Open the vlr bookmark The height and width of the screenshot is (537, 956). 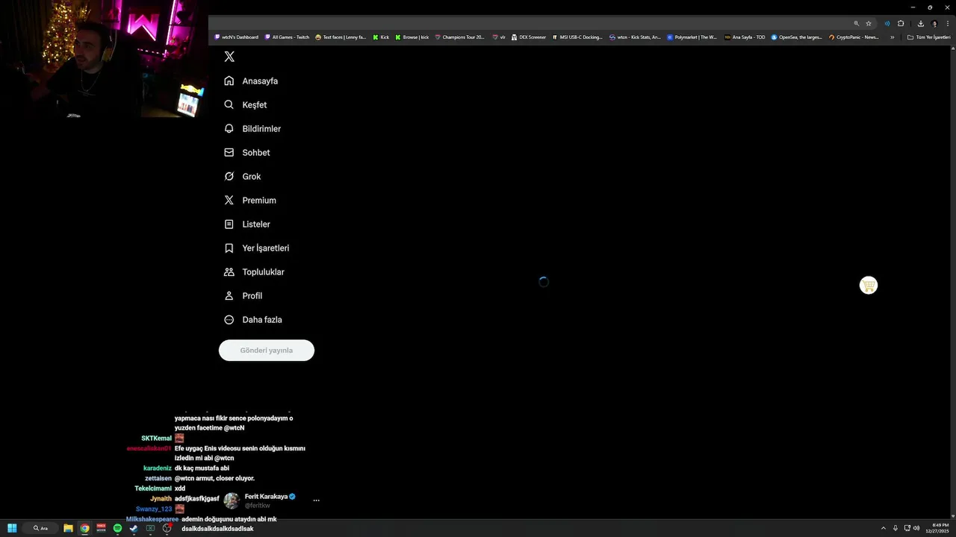(498, 37)
